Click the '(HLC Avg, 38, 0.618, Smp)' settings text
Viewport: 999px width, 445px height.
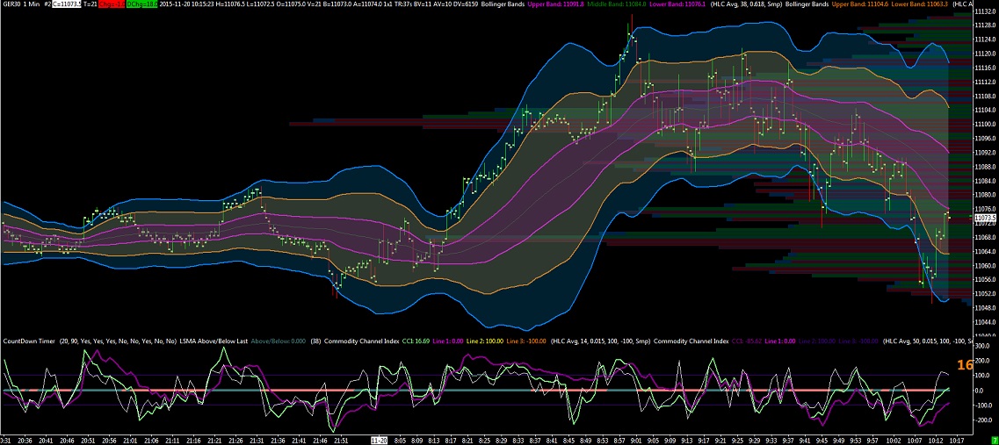[745, 4]
